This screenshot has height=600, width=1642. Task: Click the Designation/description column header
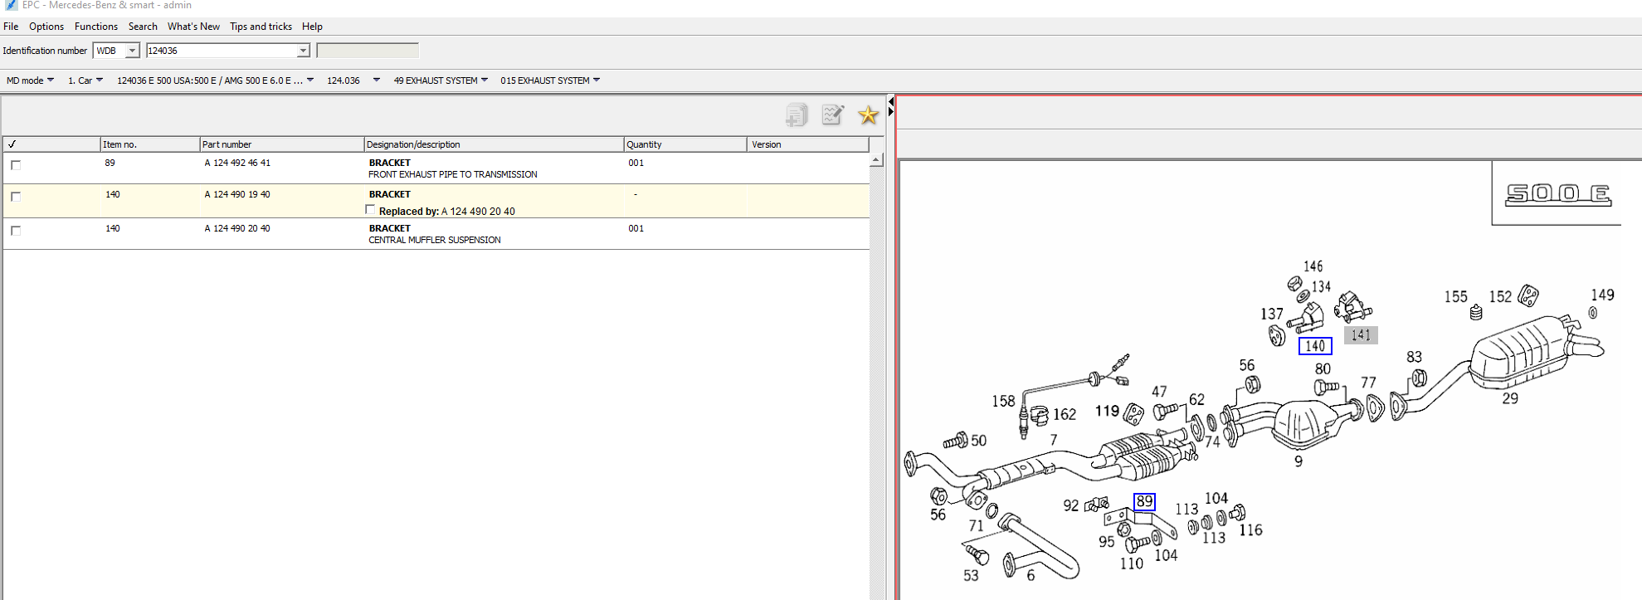[494, 144]
